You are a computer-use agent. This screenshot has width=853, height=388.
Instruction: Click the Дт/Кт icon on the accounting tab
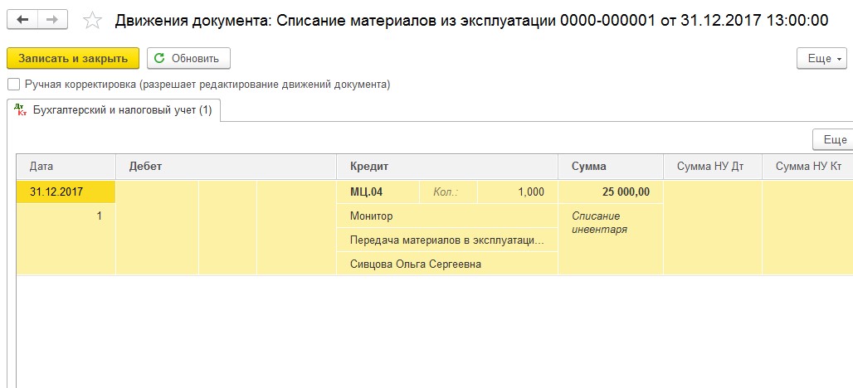click(22, 109)
